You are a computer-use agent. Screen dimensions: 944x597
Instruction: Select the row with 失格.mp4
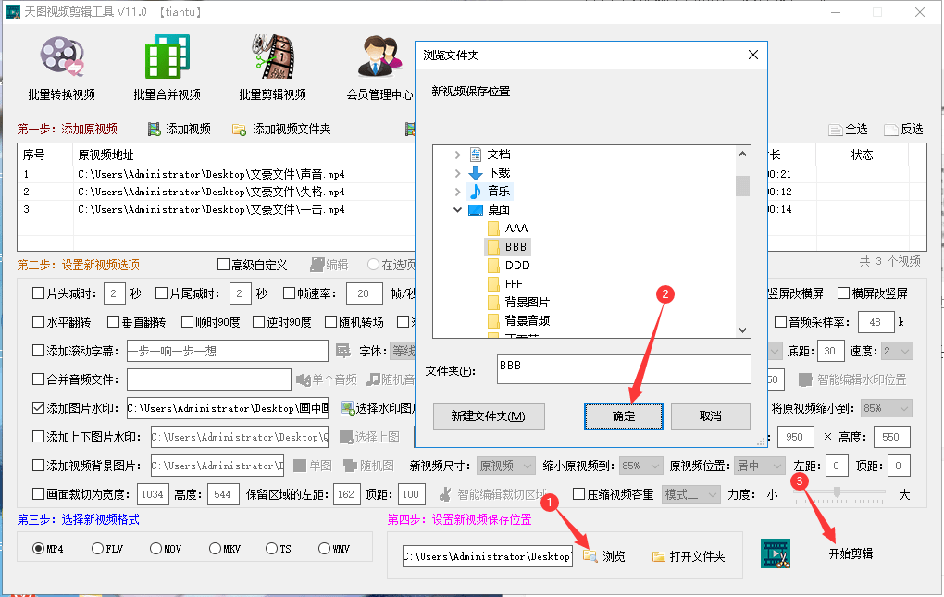point(217,192)
